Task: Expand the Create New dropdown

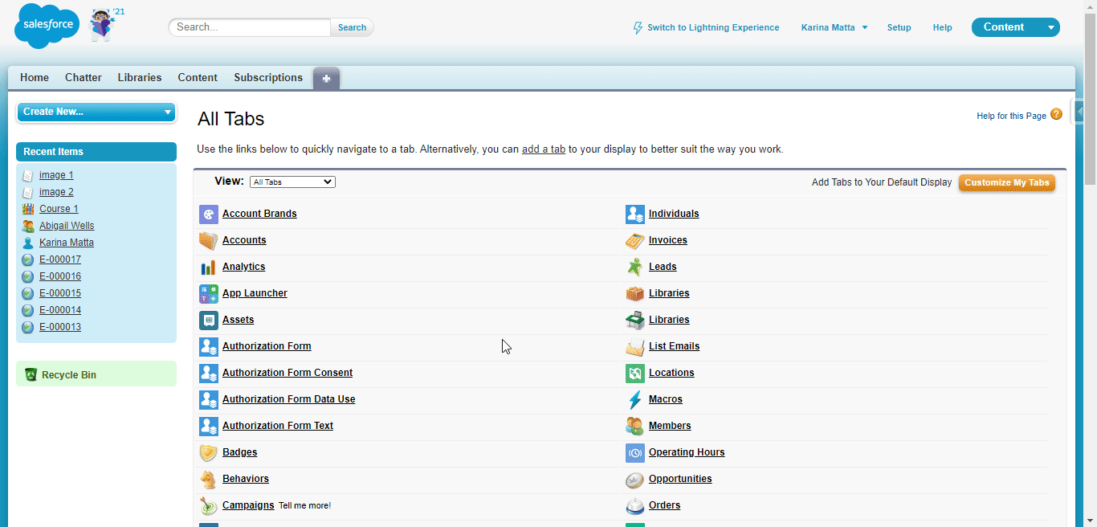Action: (96, 112)
